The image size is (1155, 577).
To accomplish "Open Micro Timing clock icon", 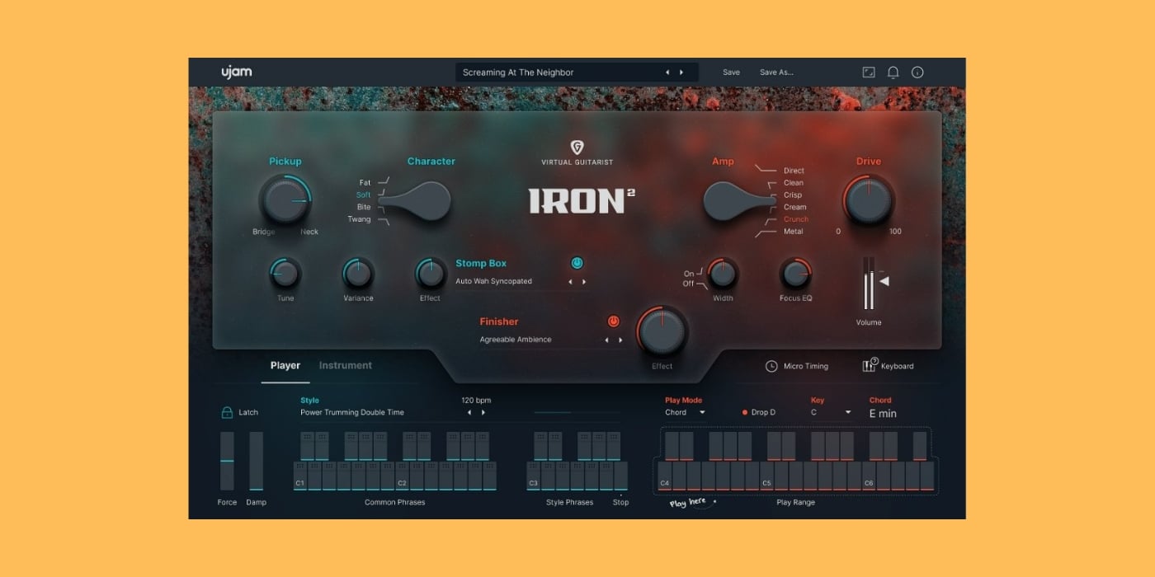I will coord(771,366).
